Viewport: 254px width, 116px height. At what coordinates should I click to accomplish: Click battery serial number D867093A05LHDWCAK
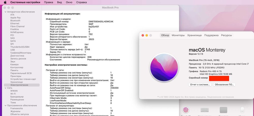pyautogui.click(x=101, y=21)
